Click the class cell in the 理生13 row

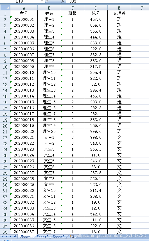point(73,90)
